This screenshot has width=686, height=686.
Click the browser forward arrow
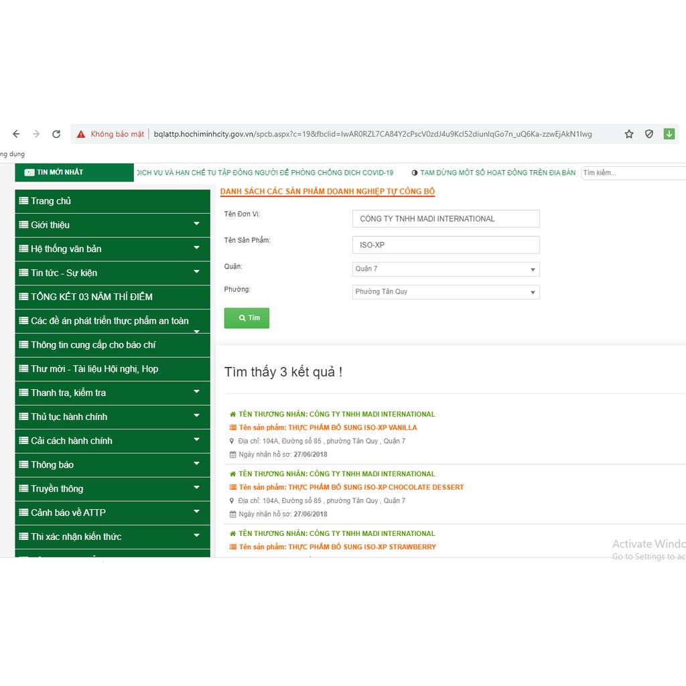pyautogui.click(x=36, y=134)
